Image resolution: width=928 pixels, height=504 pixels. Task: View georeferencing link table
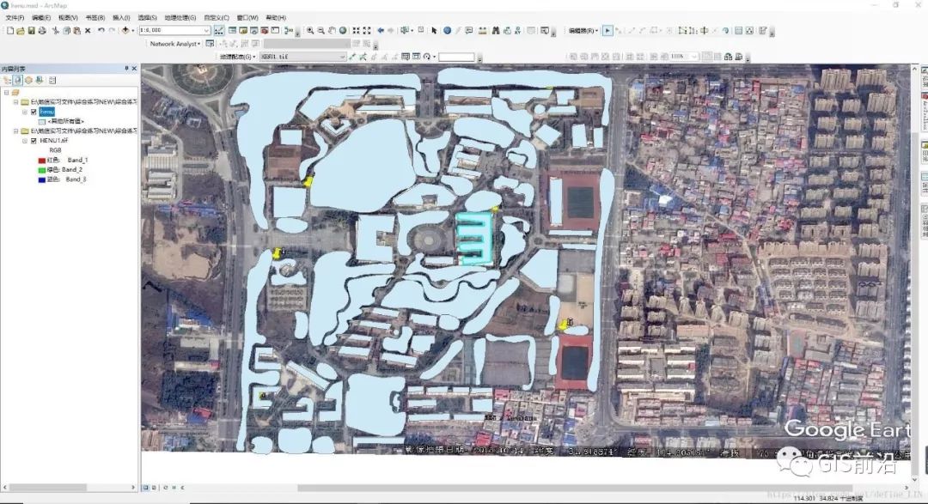[x=406, y=56]
